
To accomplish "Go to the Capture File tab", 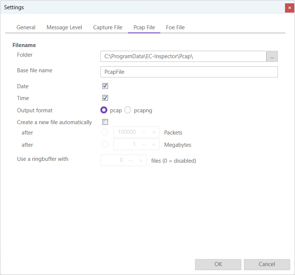I will tap(108, 27).
